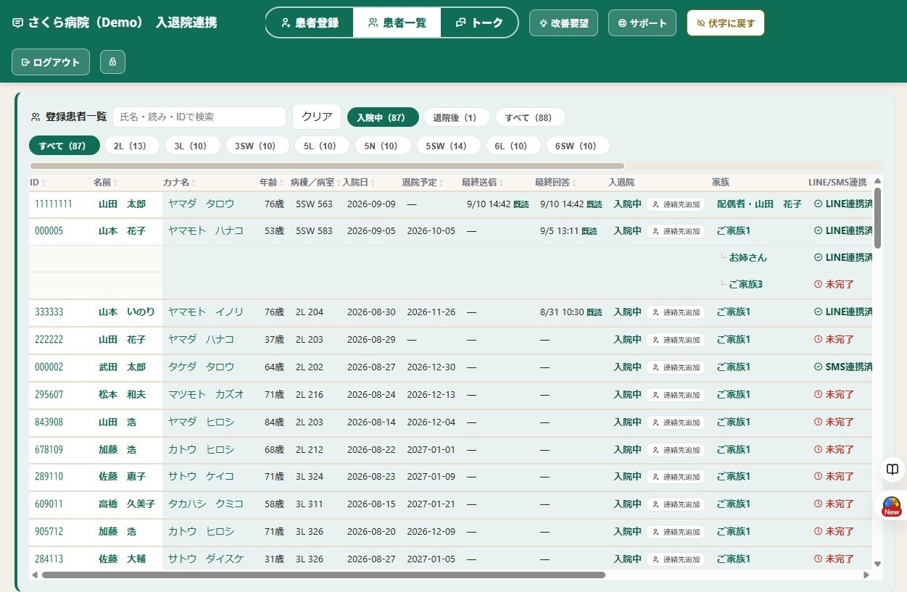
Task: Click family entry ご家族3
Action: coord(746,285)
